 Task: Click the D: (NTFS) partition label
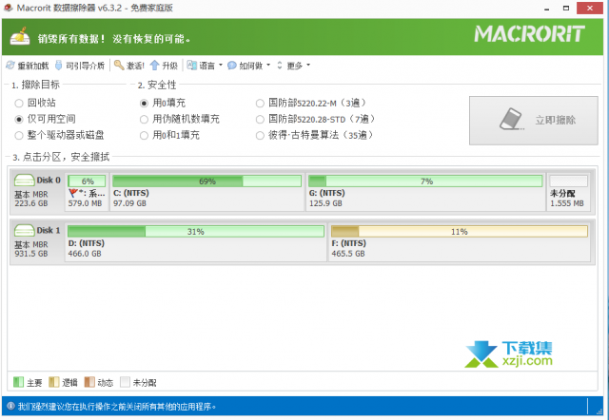click(87, 243)
